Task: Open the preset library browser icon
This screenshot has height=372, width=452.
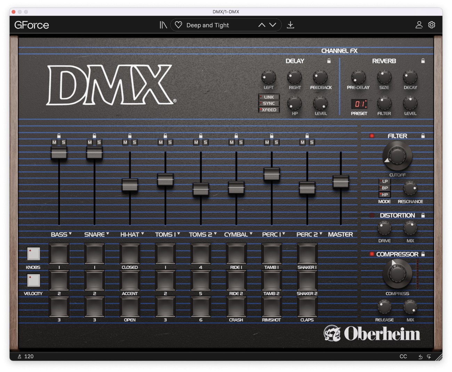Action: (x=163, y=25)
